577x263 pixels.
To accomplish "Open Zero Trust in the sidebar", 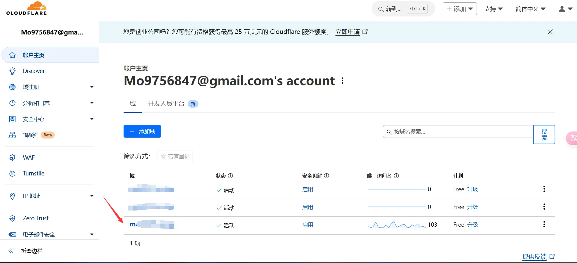I will pos(36,218).
